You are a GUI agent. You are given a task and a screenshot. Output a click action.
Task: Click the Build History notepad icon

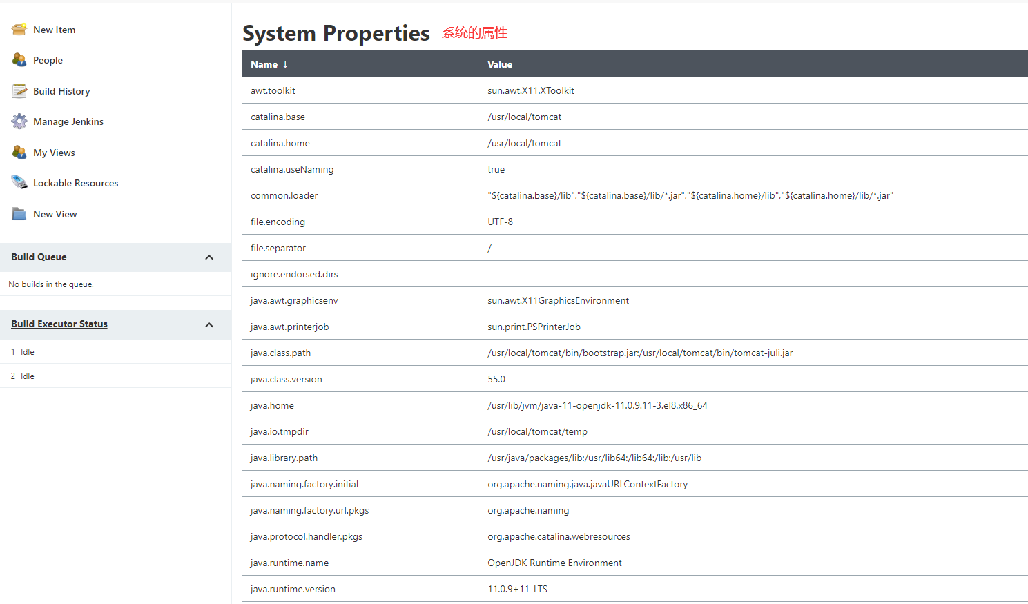[19, 91]
